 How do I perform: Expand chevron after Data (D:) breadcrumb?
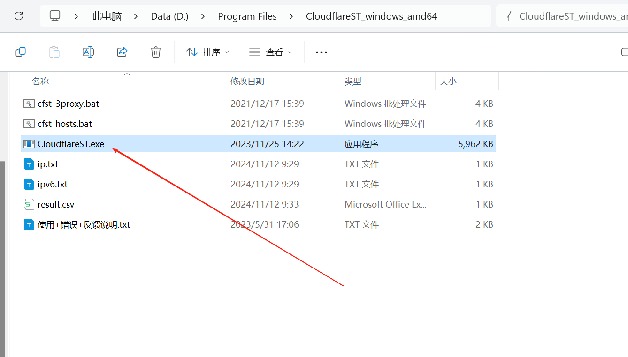click(203, 16)
